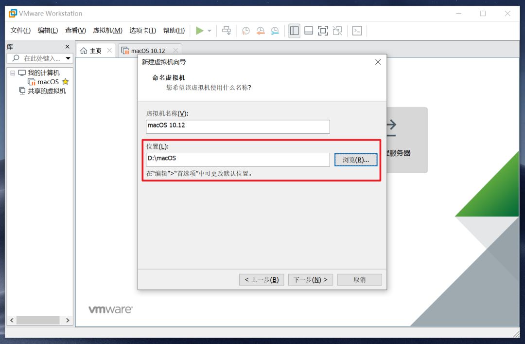Click the 下一步(N) button
The width and height of the screenshot is (525, 344).
310,280
